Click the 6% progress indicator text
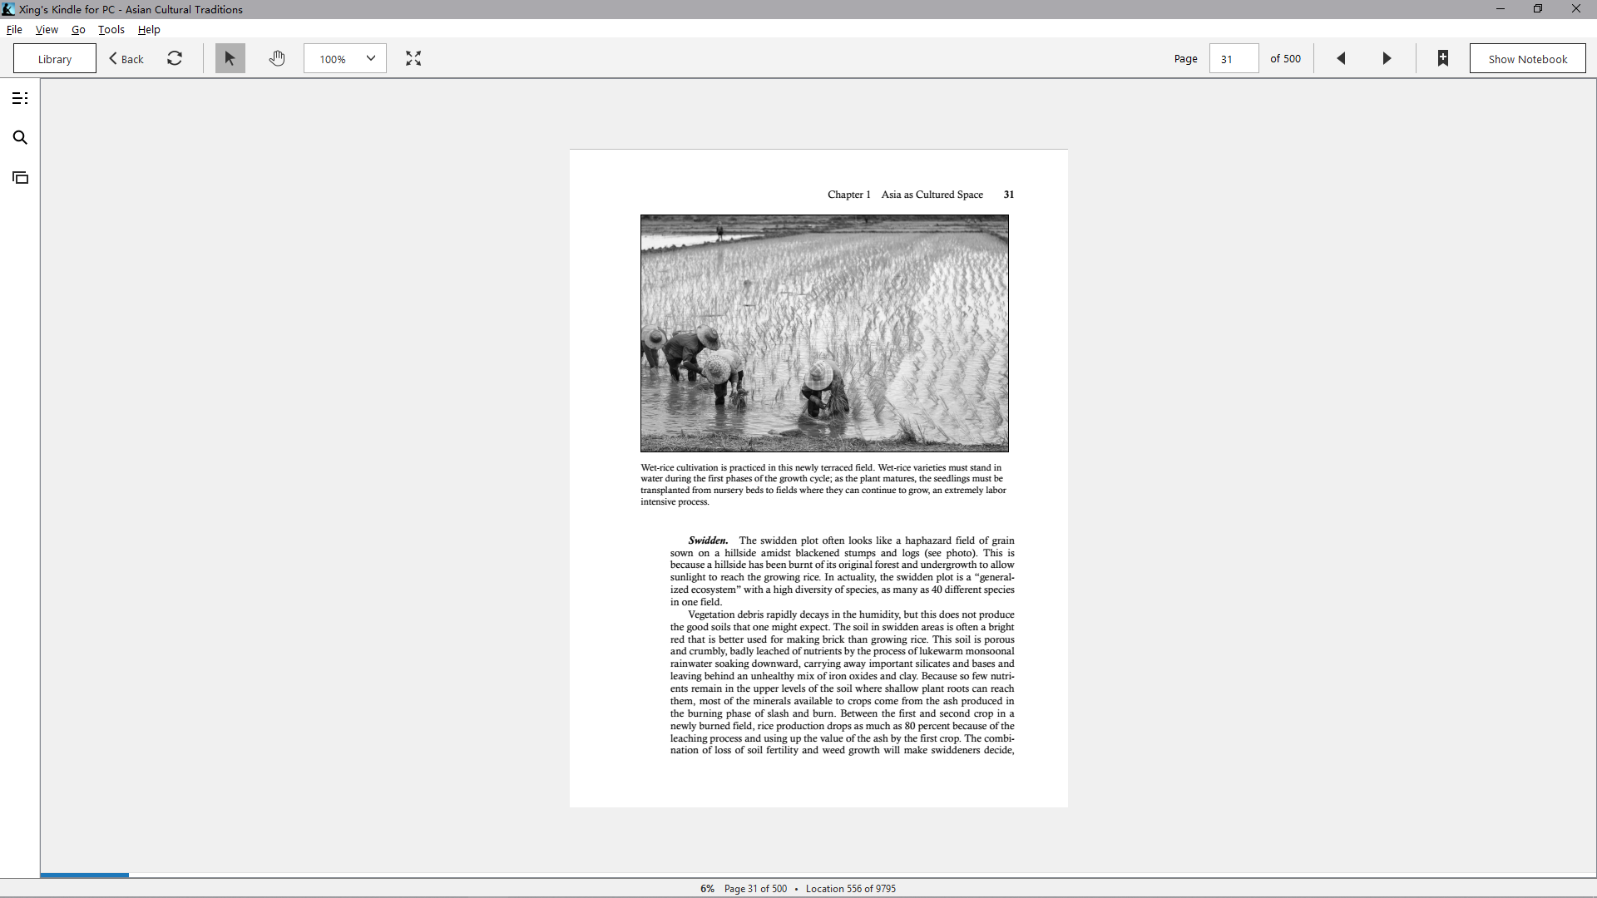 (707, 889)
